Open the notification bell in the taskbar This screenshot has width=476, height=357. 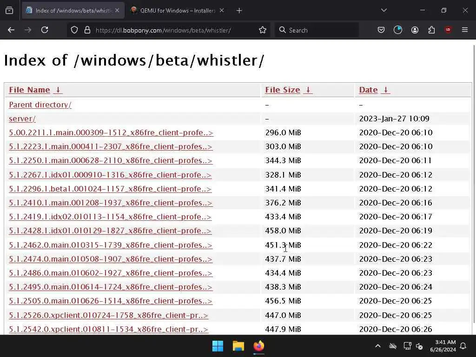(463, 346)
